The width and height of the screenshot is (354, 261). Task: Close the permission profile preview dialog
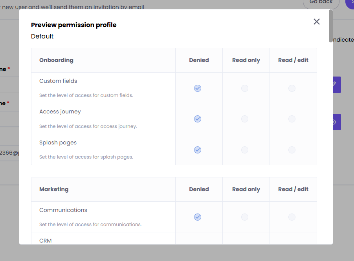coord(317,22)
